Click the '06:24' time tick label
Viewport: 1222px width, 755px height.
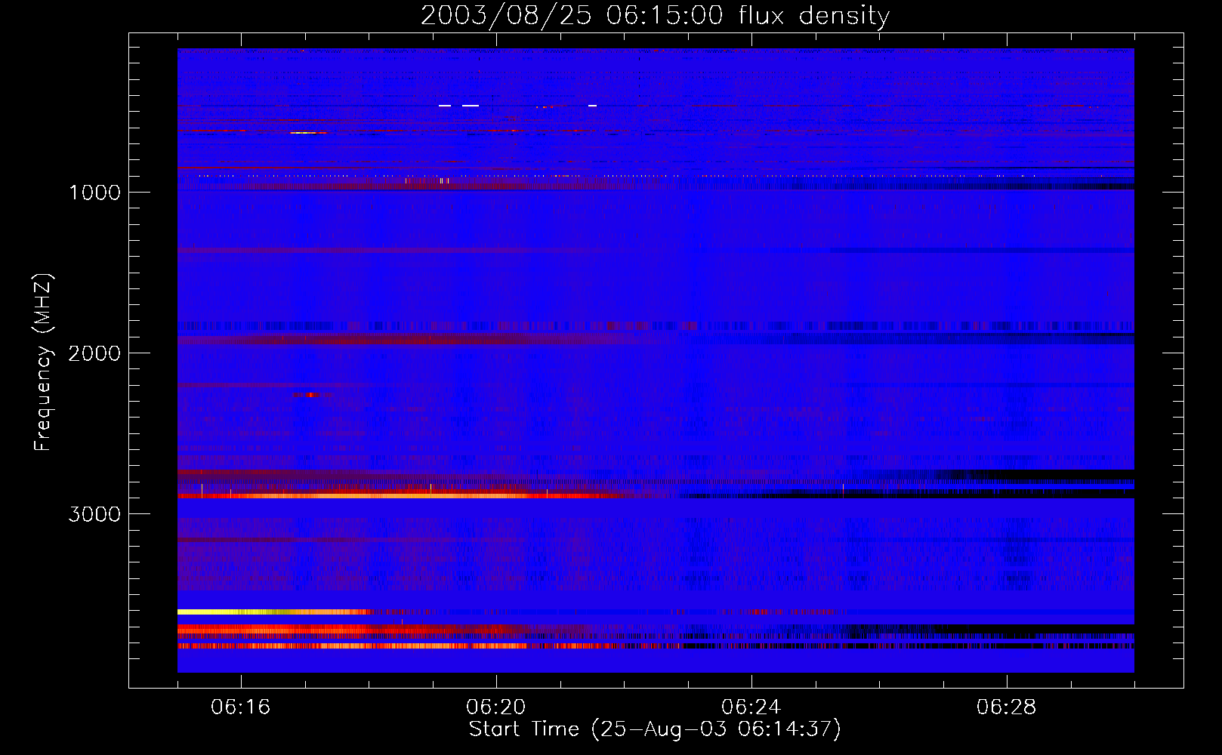751,707
